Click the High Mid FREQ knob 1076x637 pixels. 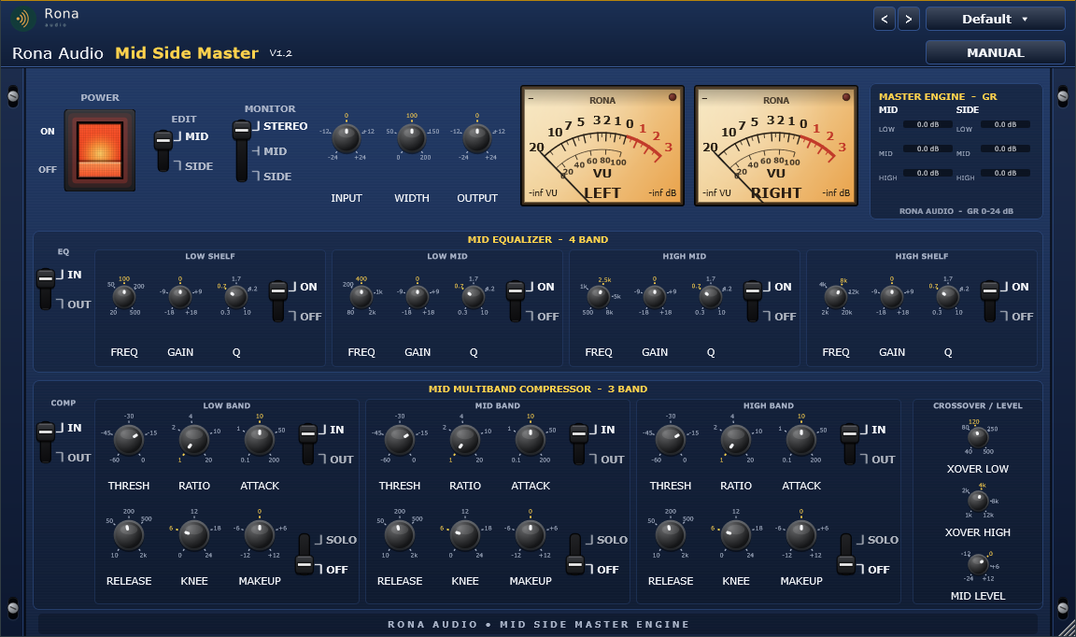(599, 296)
